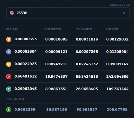Select Tether yearly value 109.361464
Viewport: 134px width, 118px height.
point(117,89)
